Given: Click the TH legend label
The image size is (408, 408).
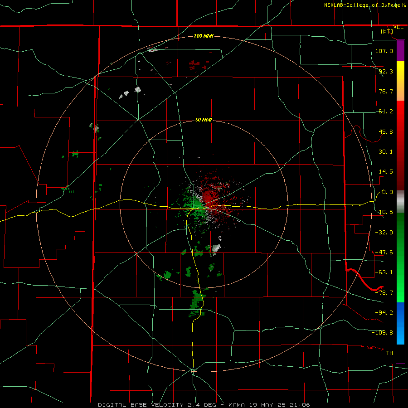Looking at the screenshot, I should 389,353.
